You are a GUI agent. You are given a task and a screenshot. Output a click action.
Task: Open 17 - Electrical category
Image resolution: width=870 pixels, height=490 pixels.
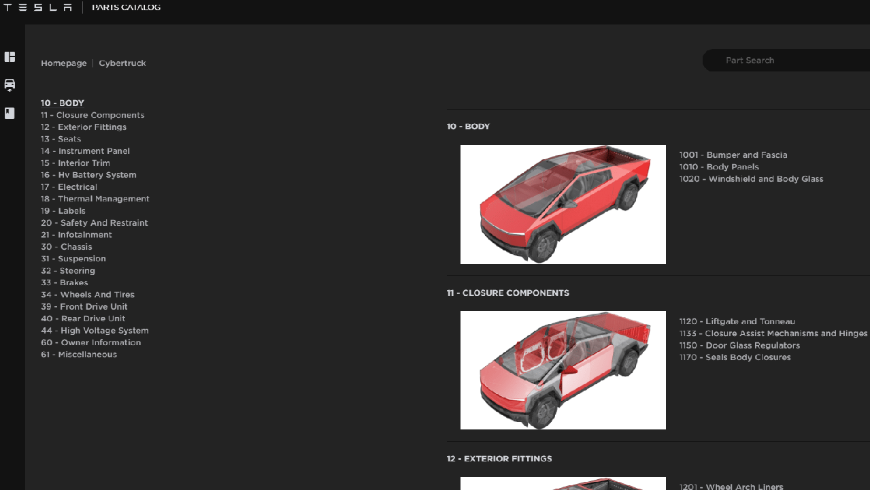(69, 187)
